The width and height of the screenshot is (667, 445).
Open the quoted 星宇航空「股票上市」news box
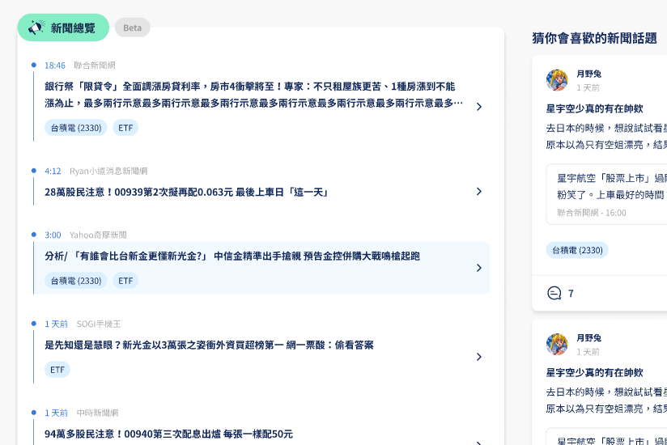coord(606,194)
